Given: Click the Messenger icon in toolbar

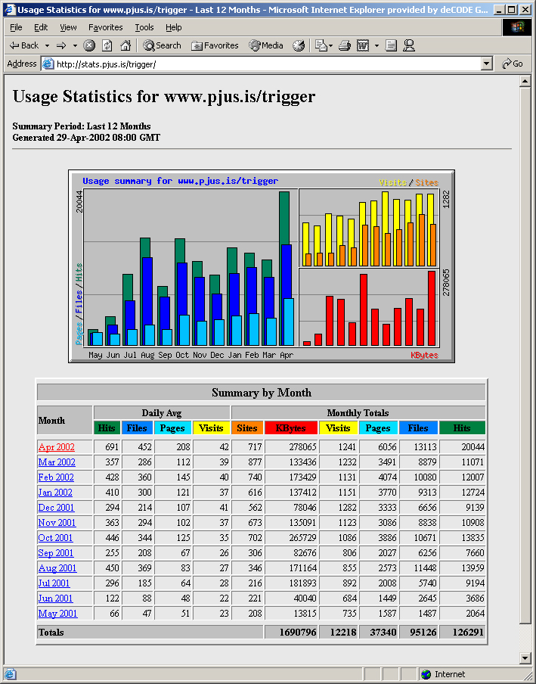Looking at the screenshot, I should coord(409,45).
